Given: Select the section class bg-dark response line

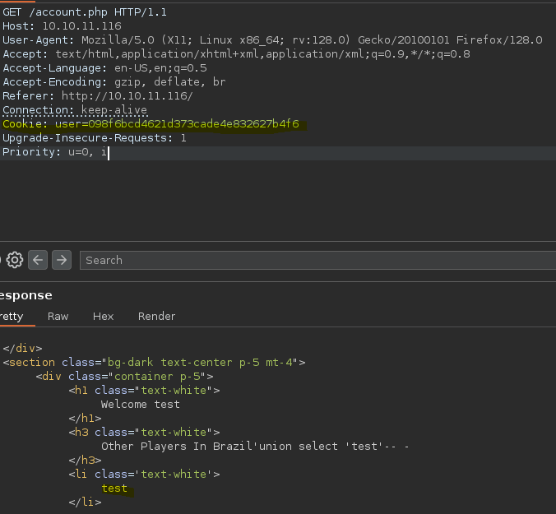Looking at the screenshot, I should pyautogui.click(x=154, y=363).
